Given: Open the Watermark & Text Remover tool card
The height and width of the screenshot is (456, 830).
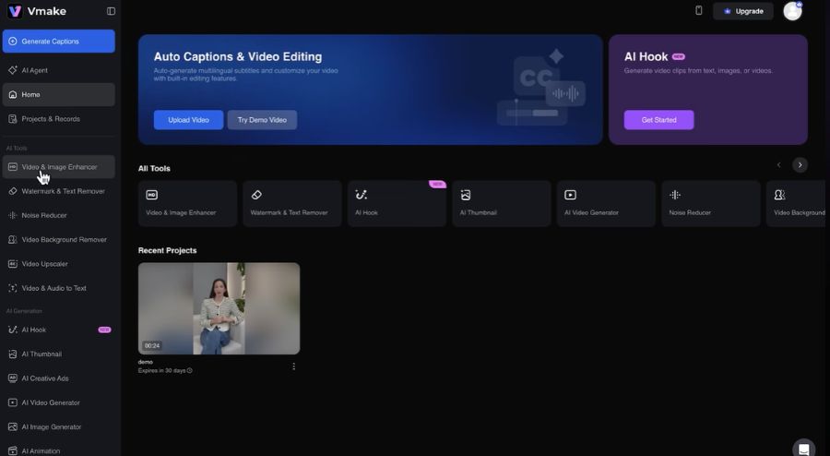Looking at the screenshot, I should pyautogui.click(x=292, y=204).
